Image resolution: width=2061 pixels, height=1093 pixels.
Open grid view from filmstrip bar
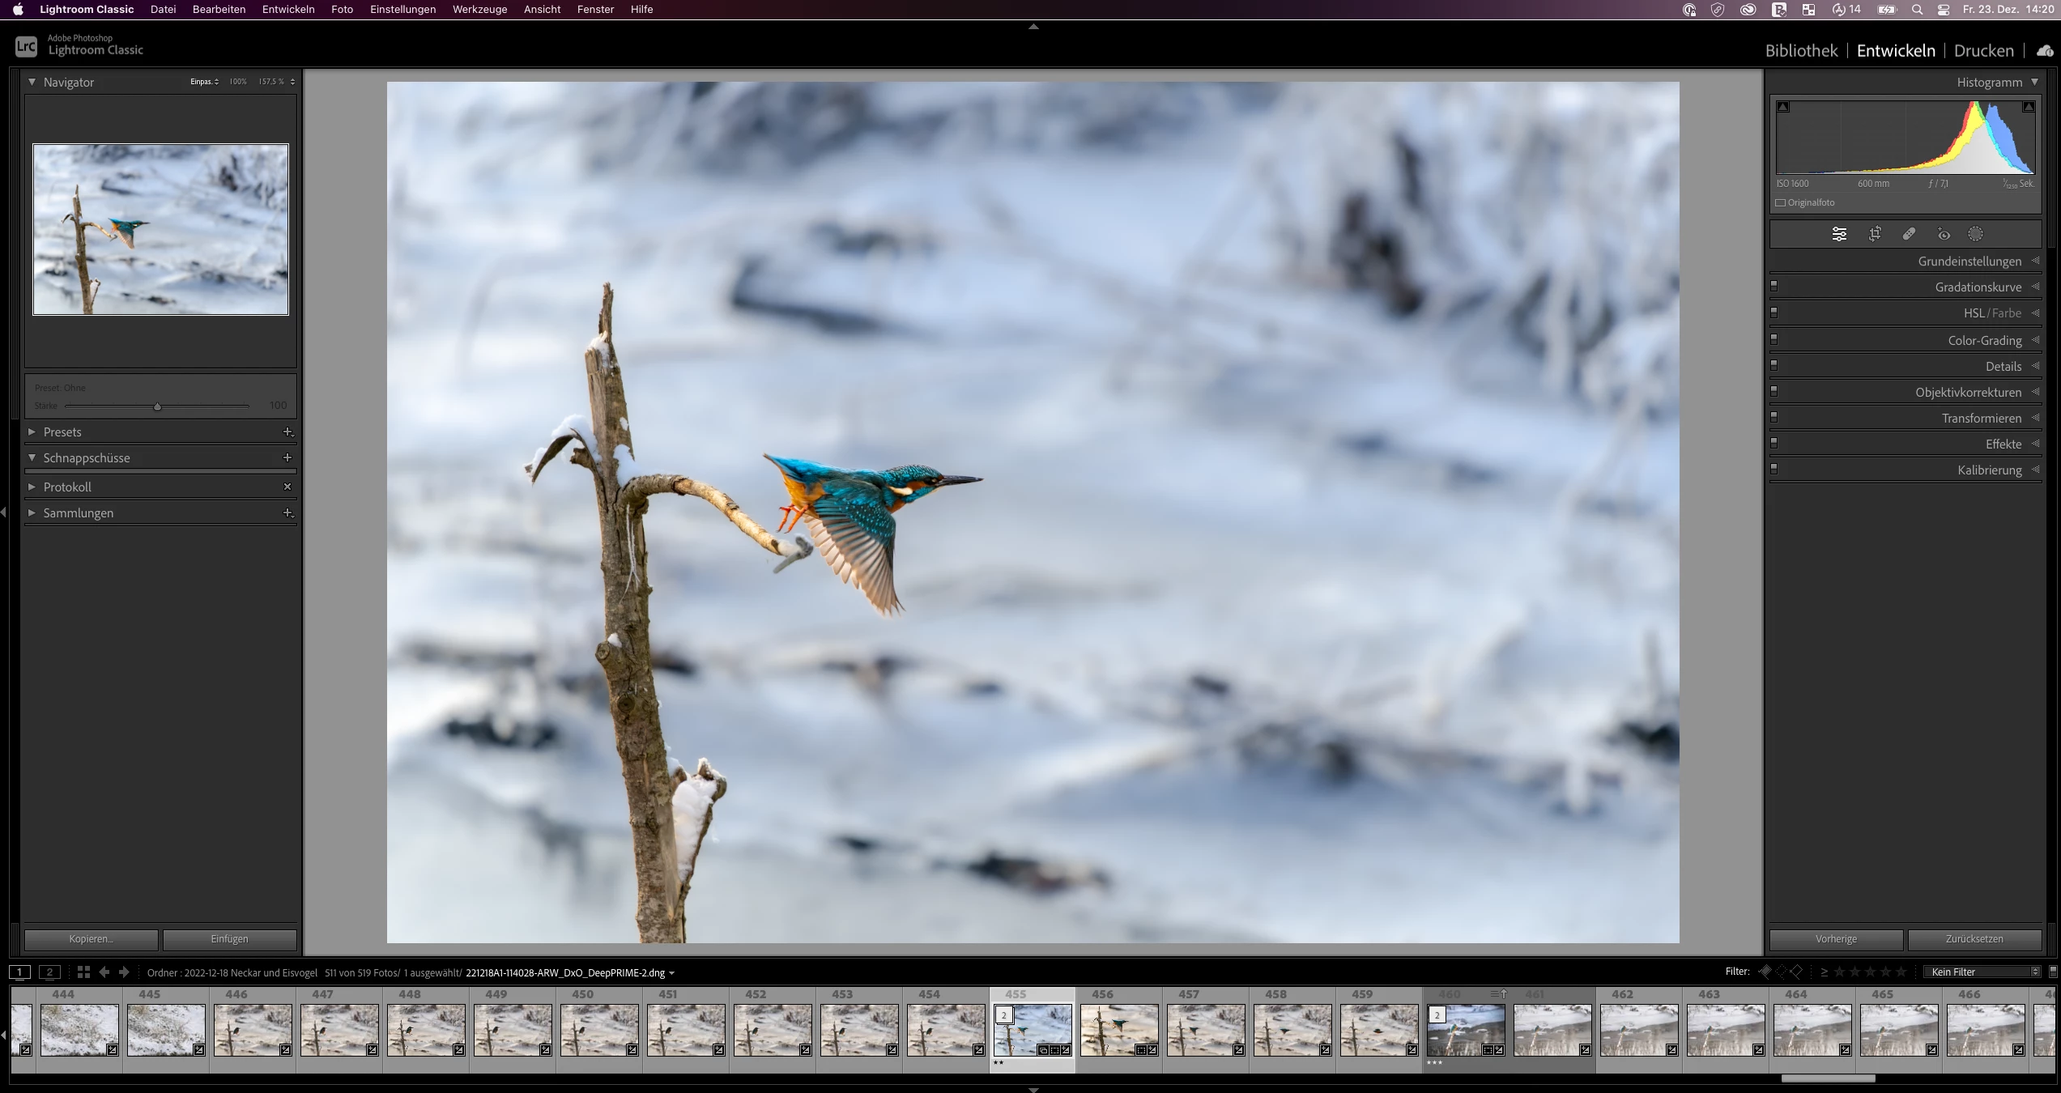click(83, 972)
